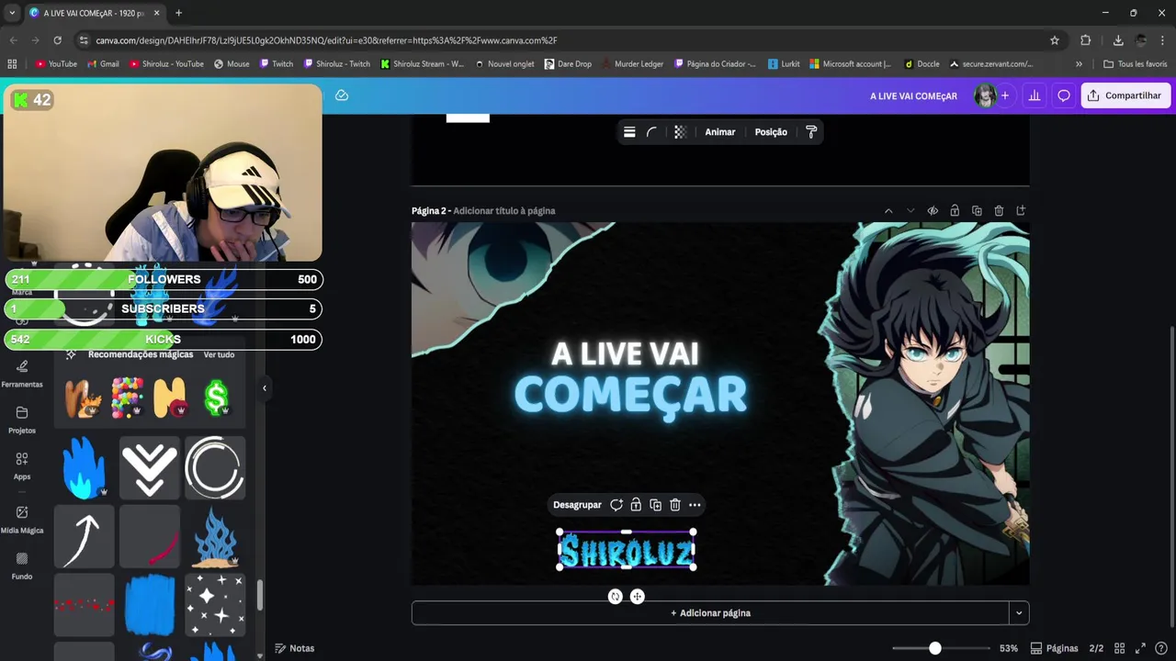Select the white circle ring element

pos(215,468)
